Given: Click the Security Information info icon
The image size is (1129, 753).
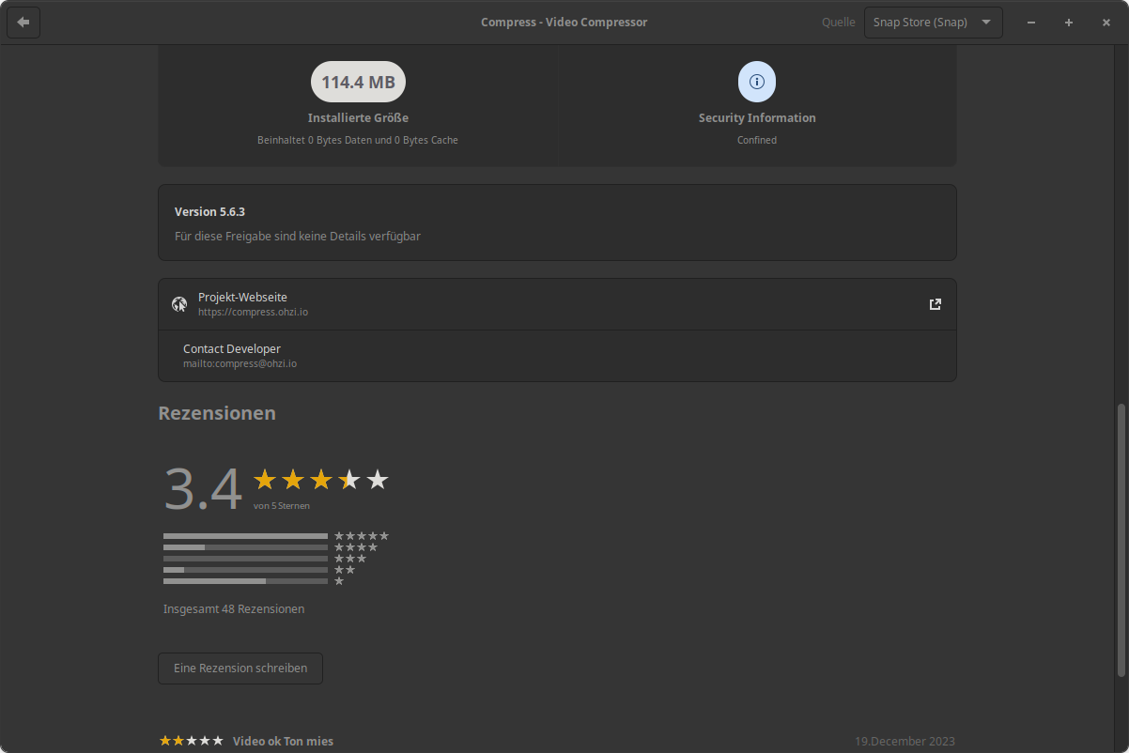Looking at the screenshot, I should tap(757, 82).
